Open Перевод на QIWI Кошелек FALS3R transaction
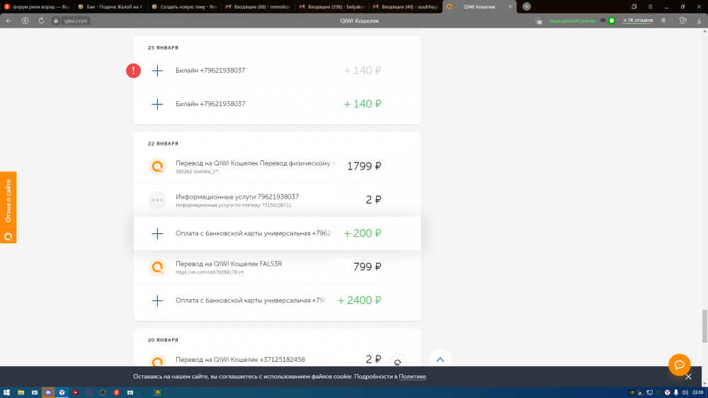708x398 pixels. point(278,267)
